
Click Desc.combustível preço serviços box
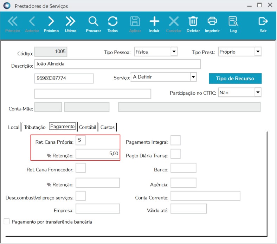(80, 196)
